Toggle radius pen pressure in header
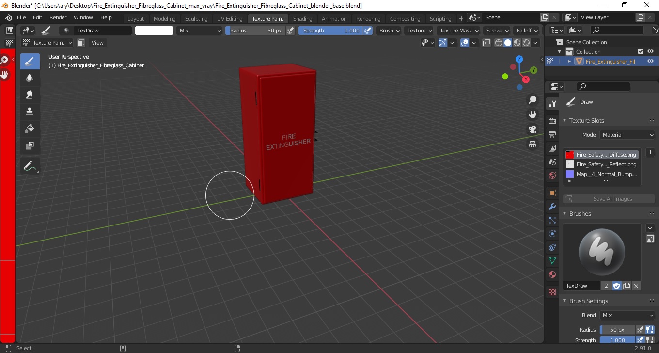This screenshot has height=353, width=659. coord(290,31)
